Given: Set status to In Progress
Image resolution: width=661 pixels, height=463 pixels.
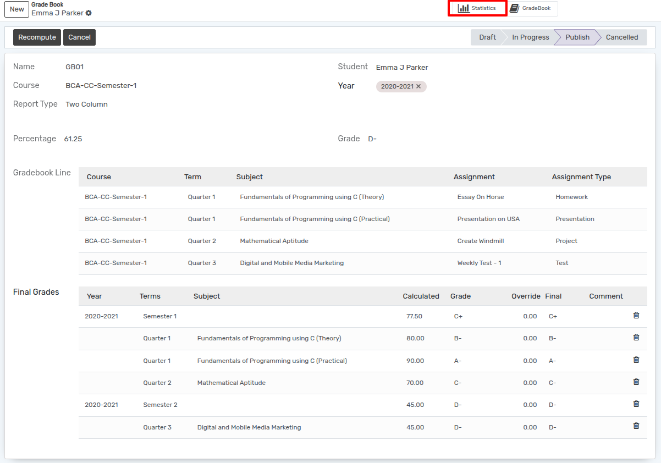Looking at the screenshot, I should [x=530, y=37].
